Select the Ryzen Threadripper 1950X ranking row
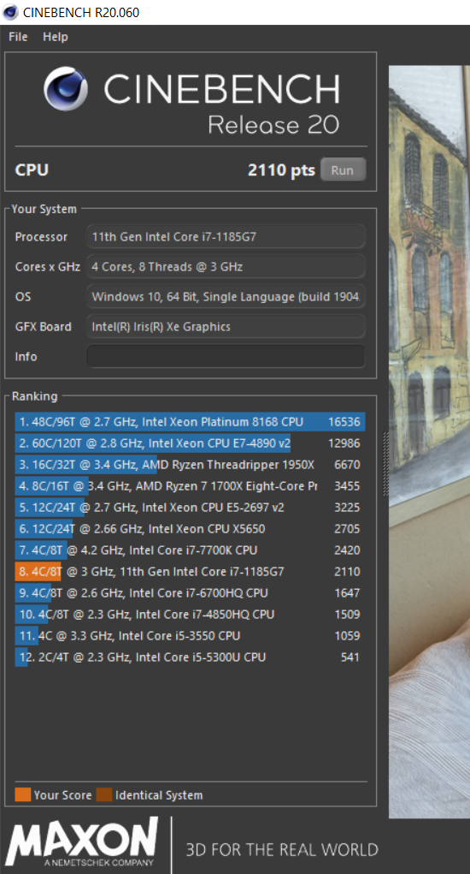The width and height of the screenshot is (470, 874). pos(191,464)
